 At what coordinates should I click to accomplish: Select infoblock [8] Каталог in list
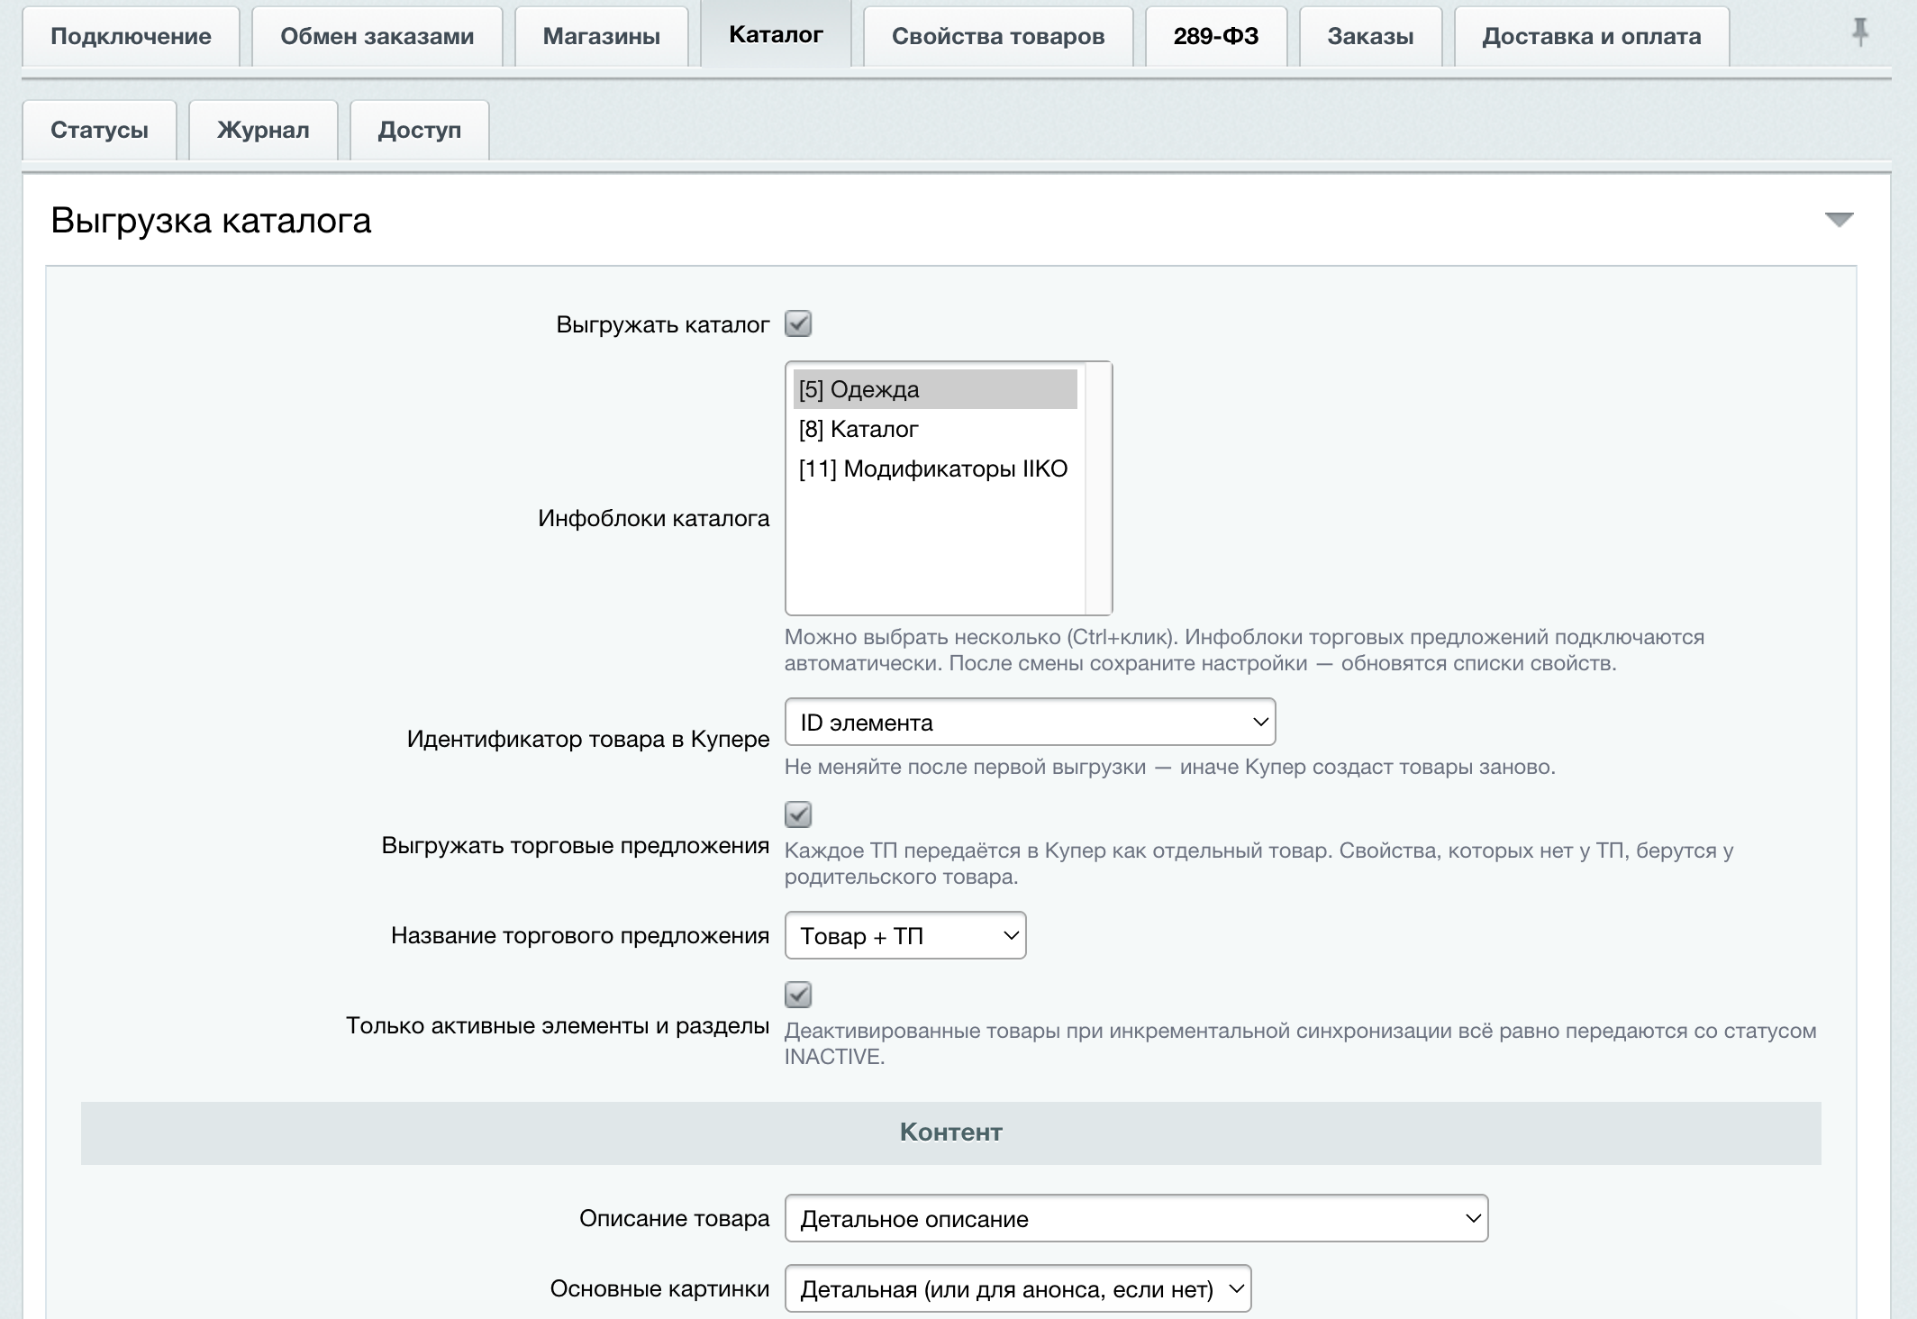coord(935,429)
